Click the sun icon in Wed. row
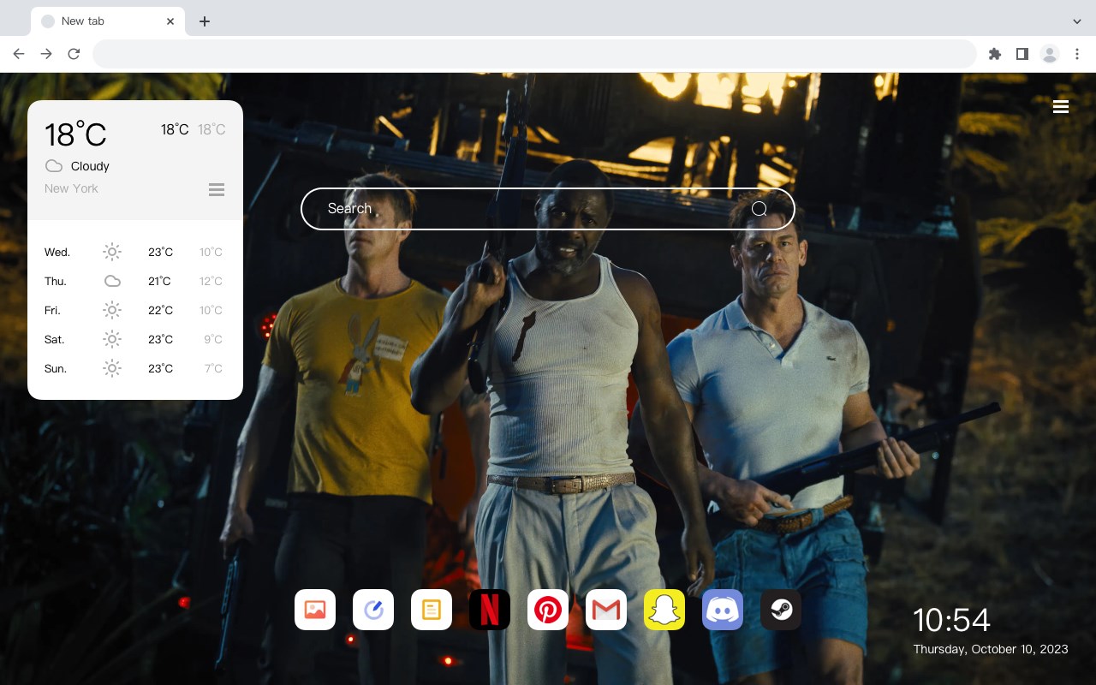Image resolution: width=1096 pixels, height=685 pixels. (x=112, y=252)
